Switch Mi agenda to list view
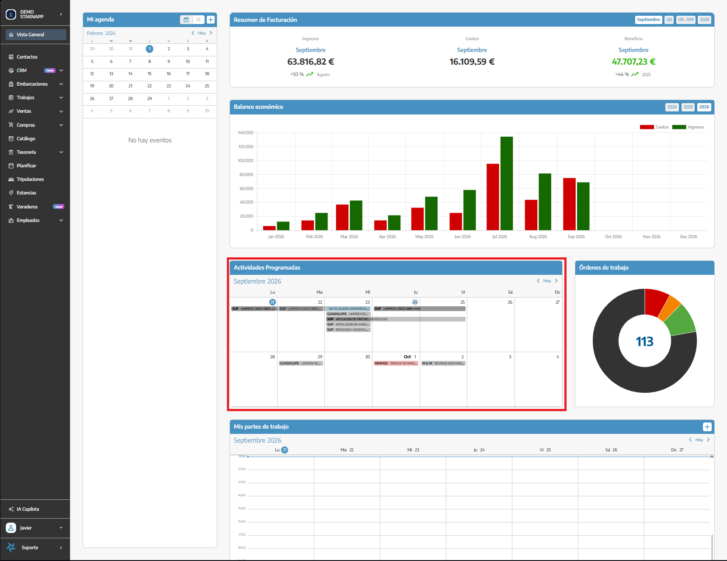 click(198, 20)
